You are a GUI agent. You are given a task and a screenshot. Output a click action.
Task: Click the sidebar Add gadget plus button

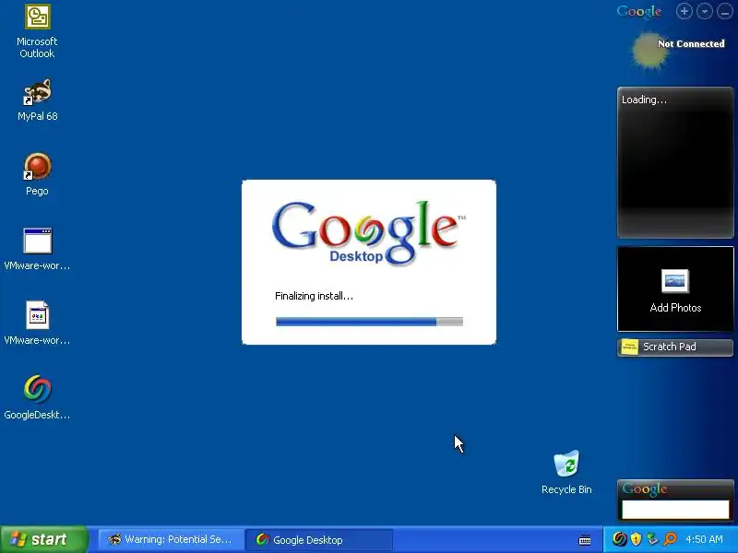tap(684, 11)
